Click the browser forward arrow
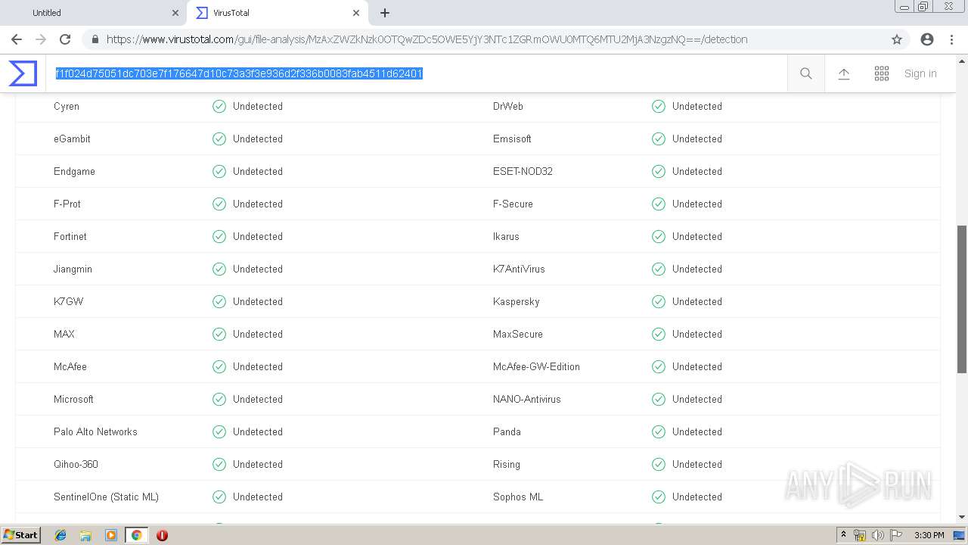This screenshot has width=968, height=545. point(41,39)
